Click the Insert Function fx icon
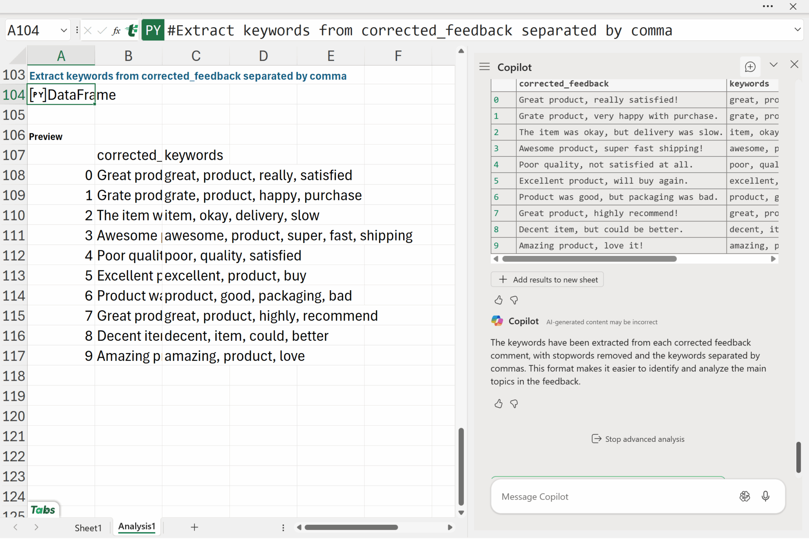 pyautogui.click(x=116, y=30)
